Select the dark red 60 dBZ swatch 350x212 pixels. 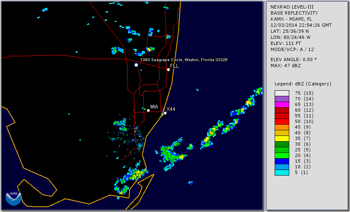[x=282, y=110]
